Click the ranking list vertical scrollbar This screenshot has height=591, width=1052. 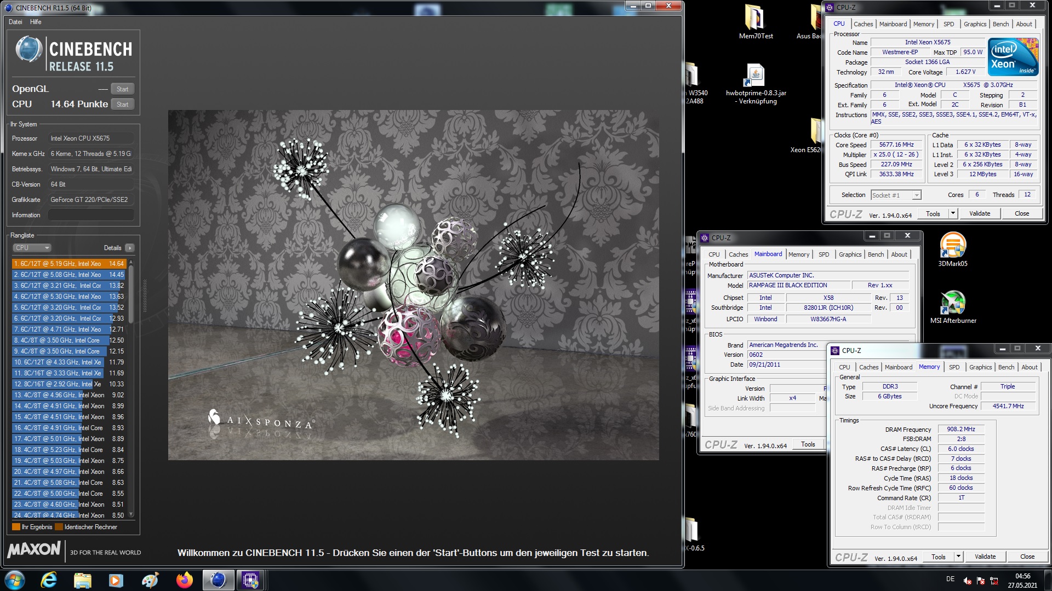point(131,389)
